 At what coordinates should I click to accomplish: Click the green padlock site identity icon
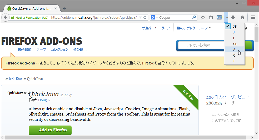[13, 17]
